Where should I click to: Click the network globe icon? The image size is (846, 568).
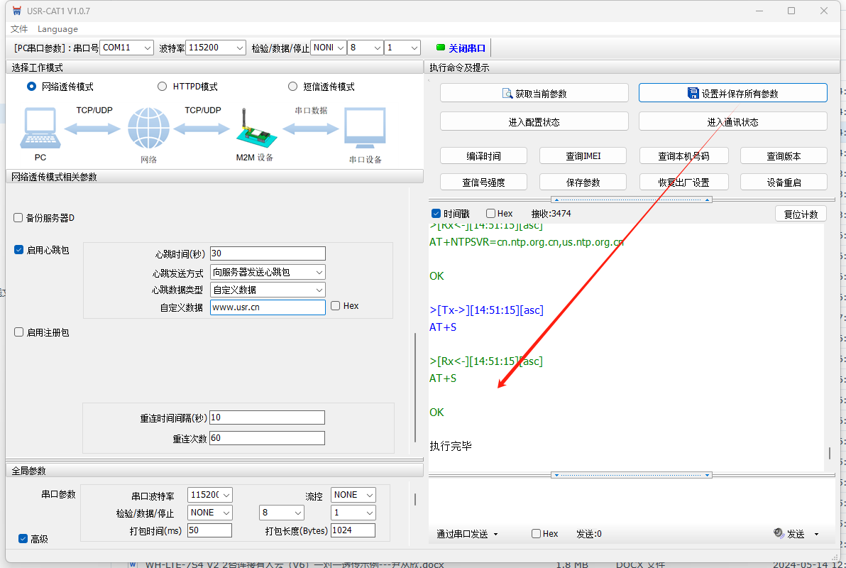click(148, 129)
